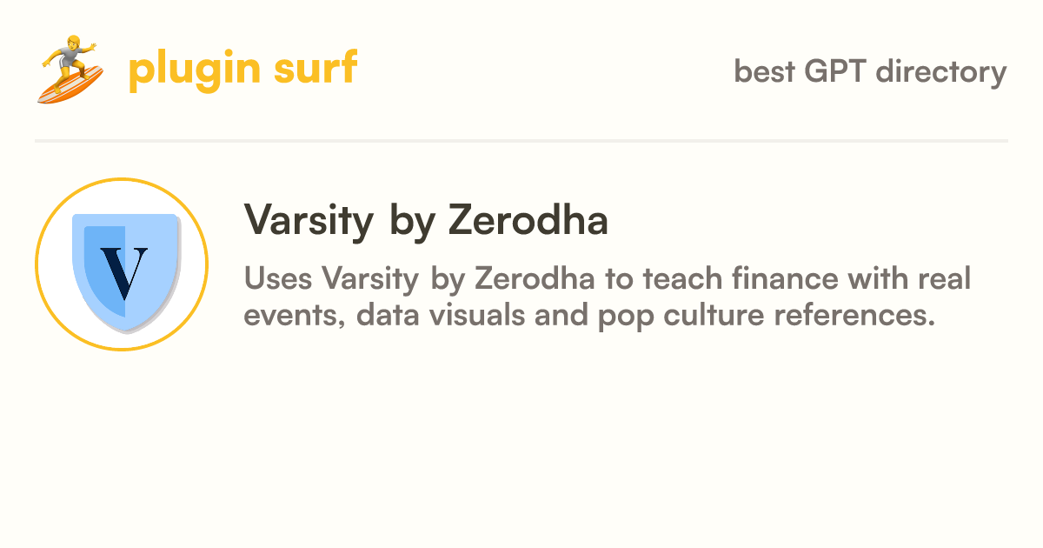Click the word "Zerodha" in the title
The image size is (1043, 548).
528,219
